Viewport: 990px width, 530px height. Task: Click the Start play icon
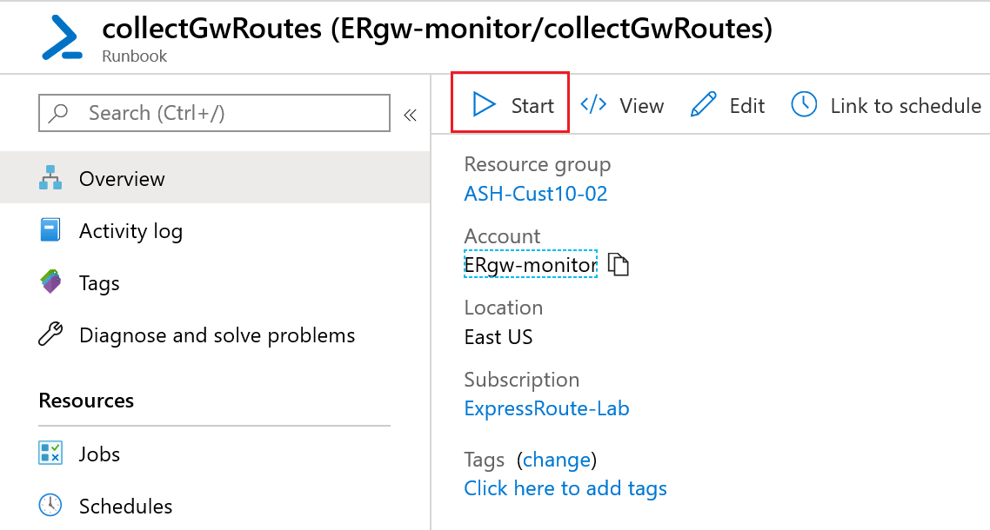coord(483,105)
